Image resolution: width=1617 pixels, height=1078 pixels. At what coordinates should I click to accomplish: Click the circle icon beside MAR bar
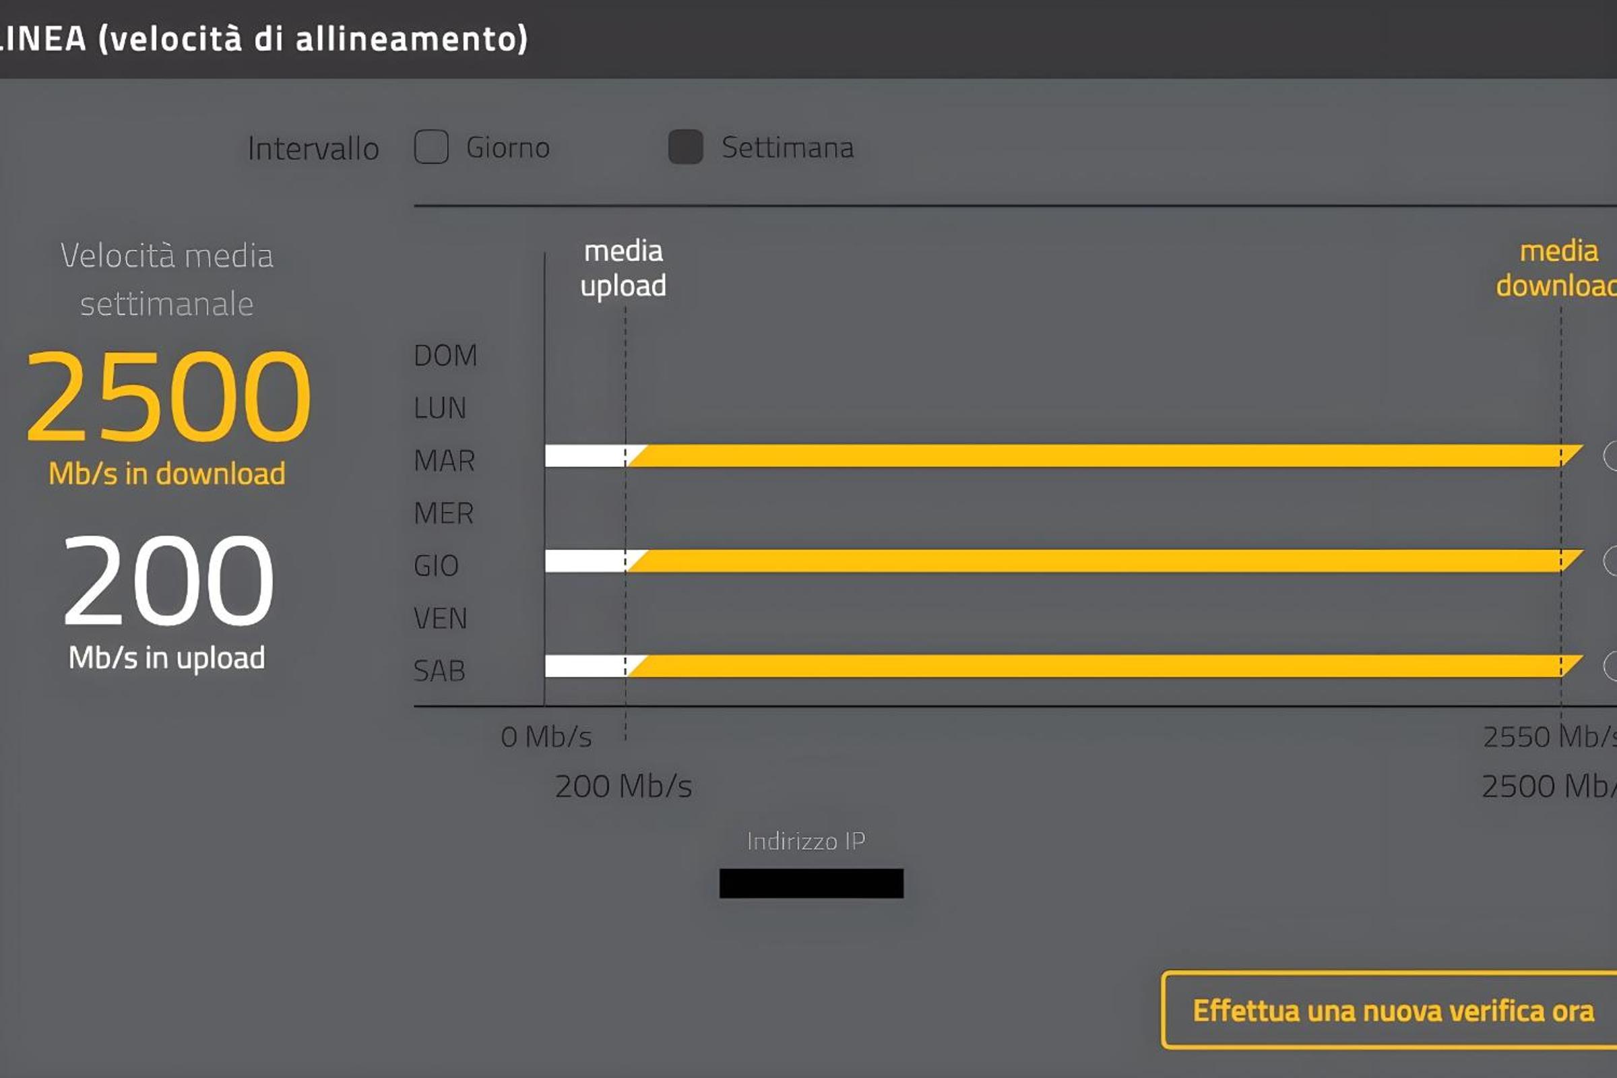click(x=1610, y=456)
